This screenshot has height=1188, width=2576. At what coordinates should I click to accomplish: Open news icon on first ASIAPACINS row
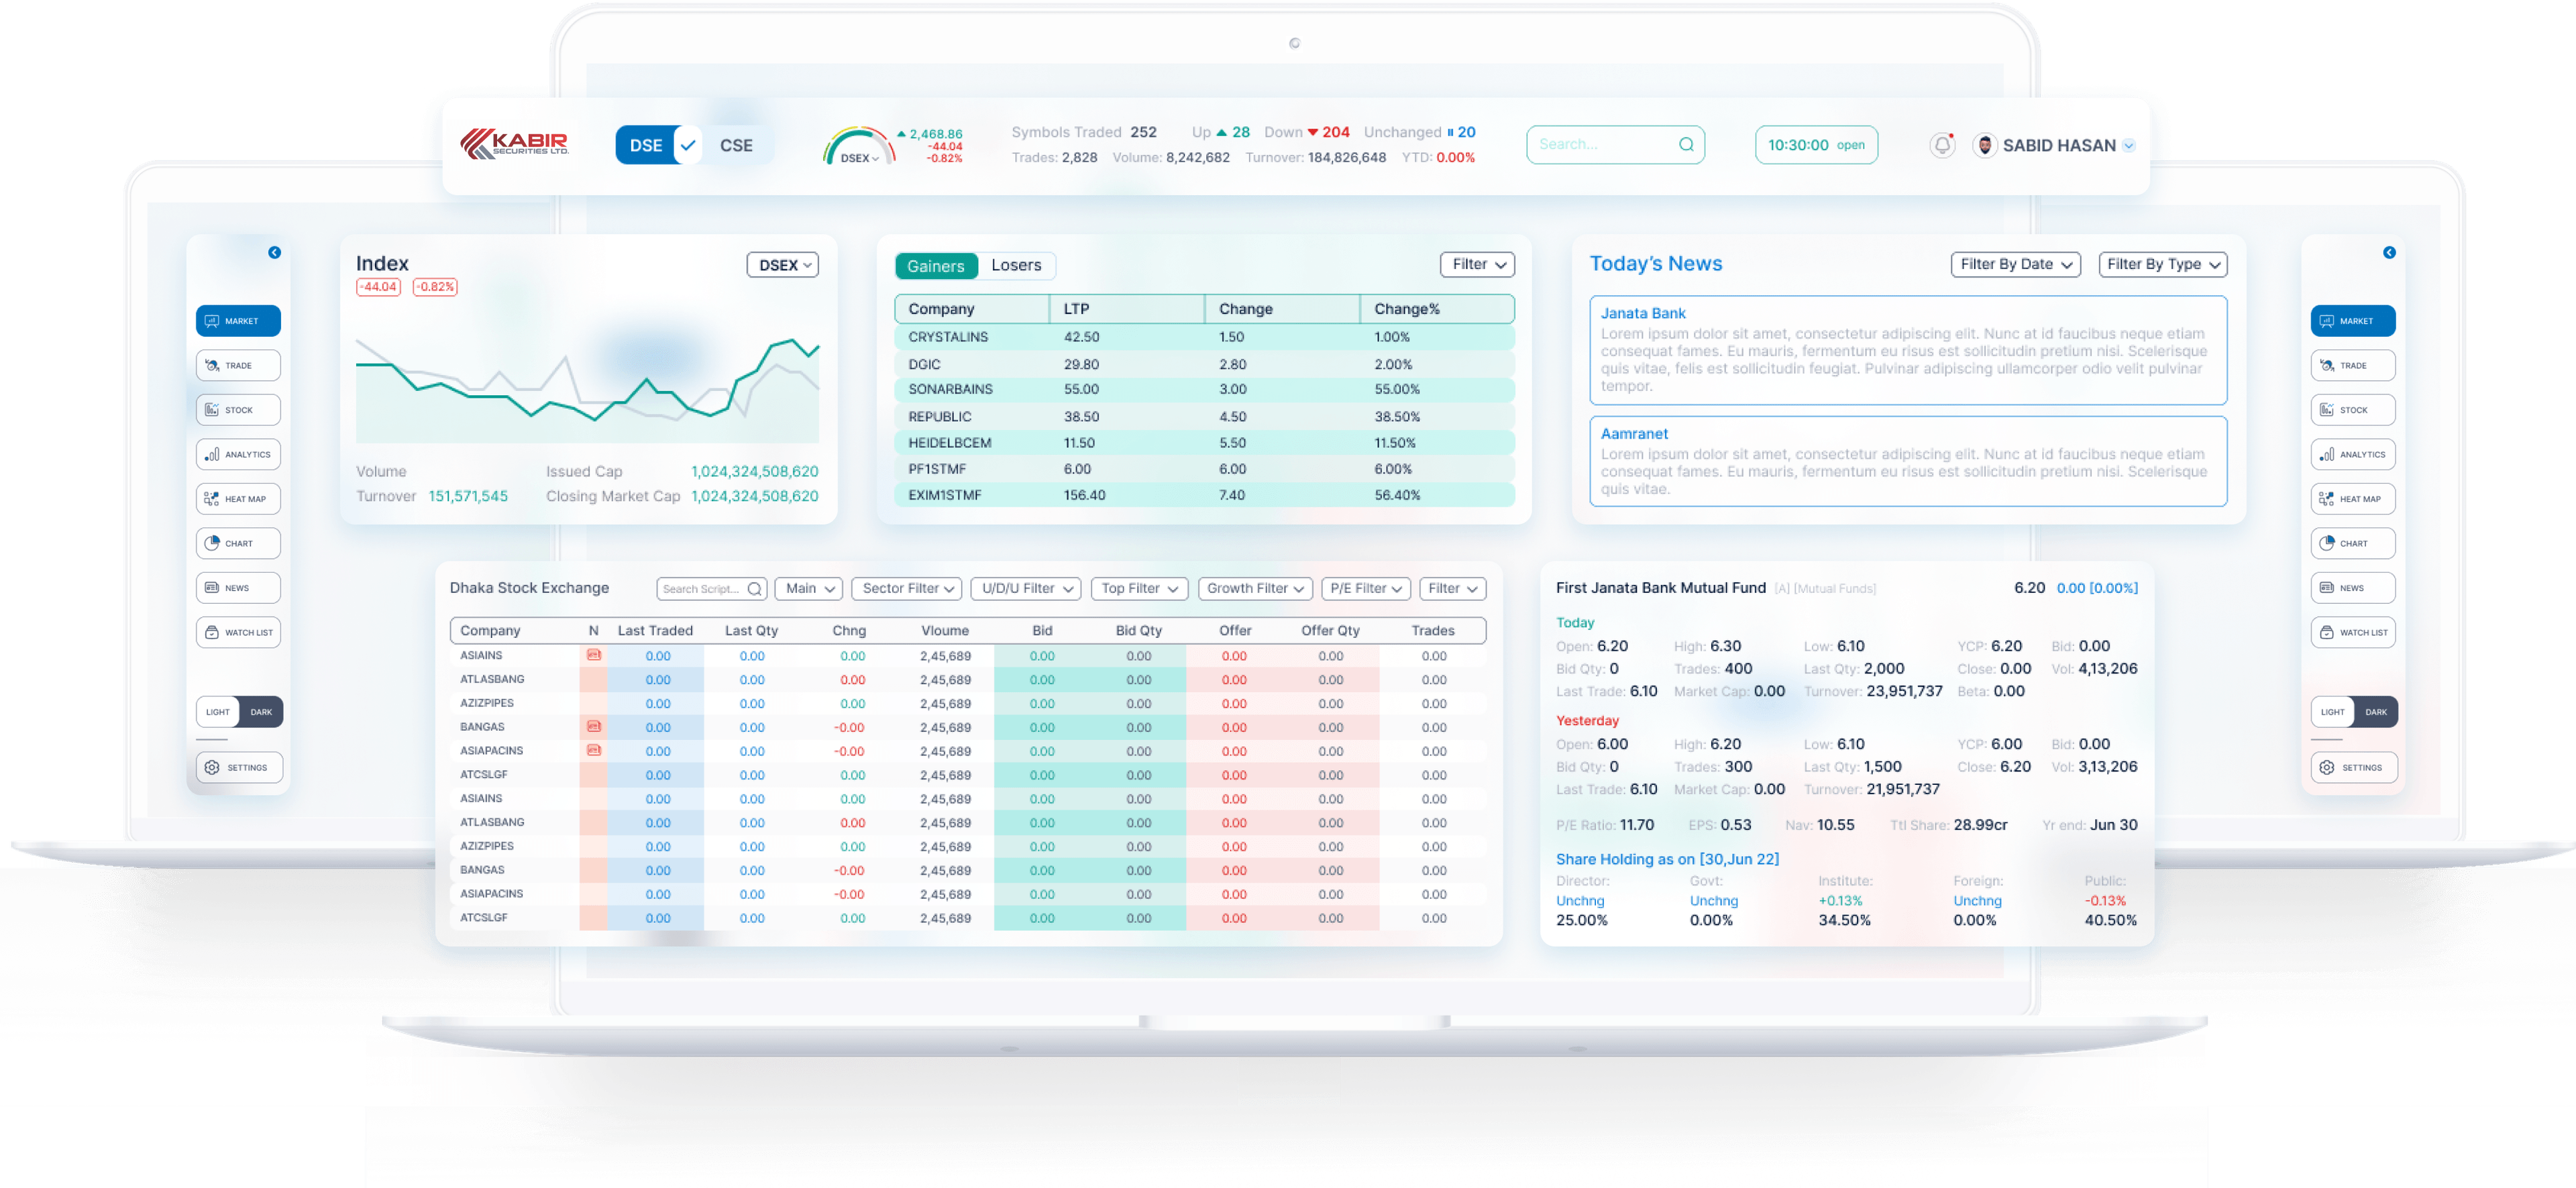pyautogui.click(x=594, y=751)
